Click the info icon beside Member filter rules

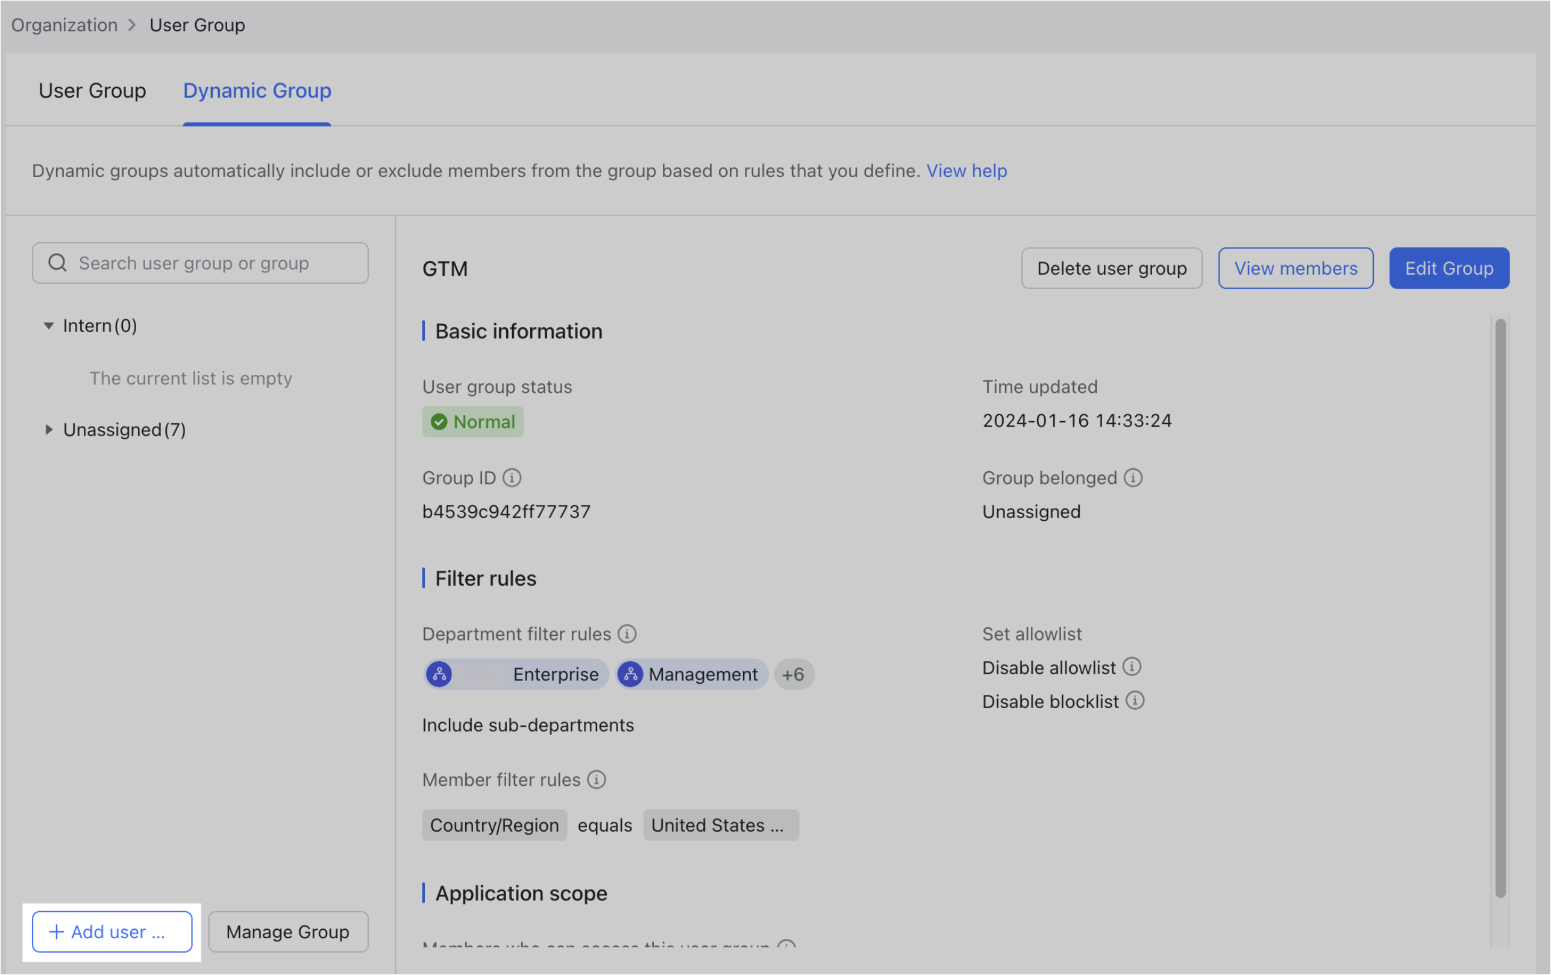597,780
